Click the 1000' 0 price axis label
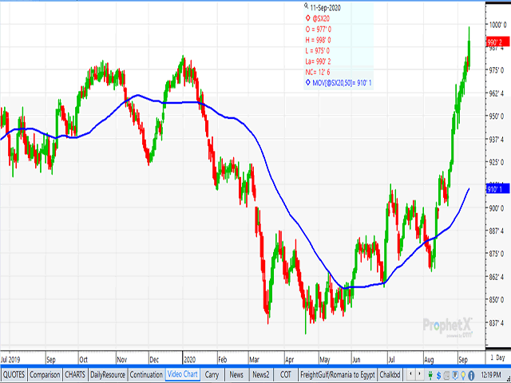 497,25
